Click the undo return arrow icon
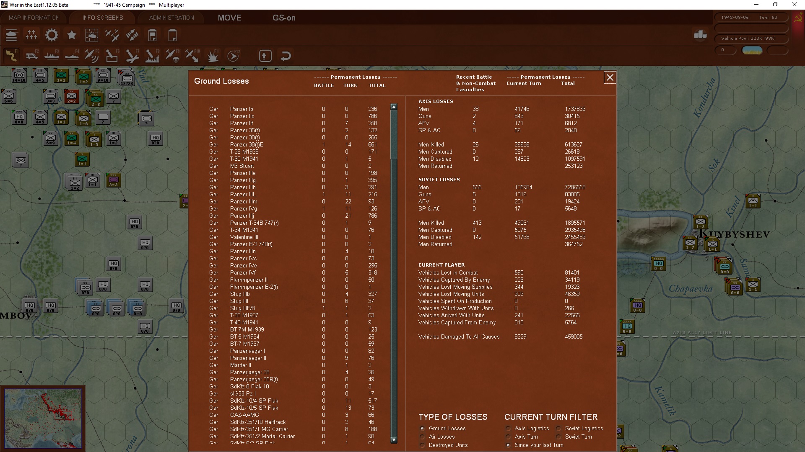 [286, 56]
